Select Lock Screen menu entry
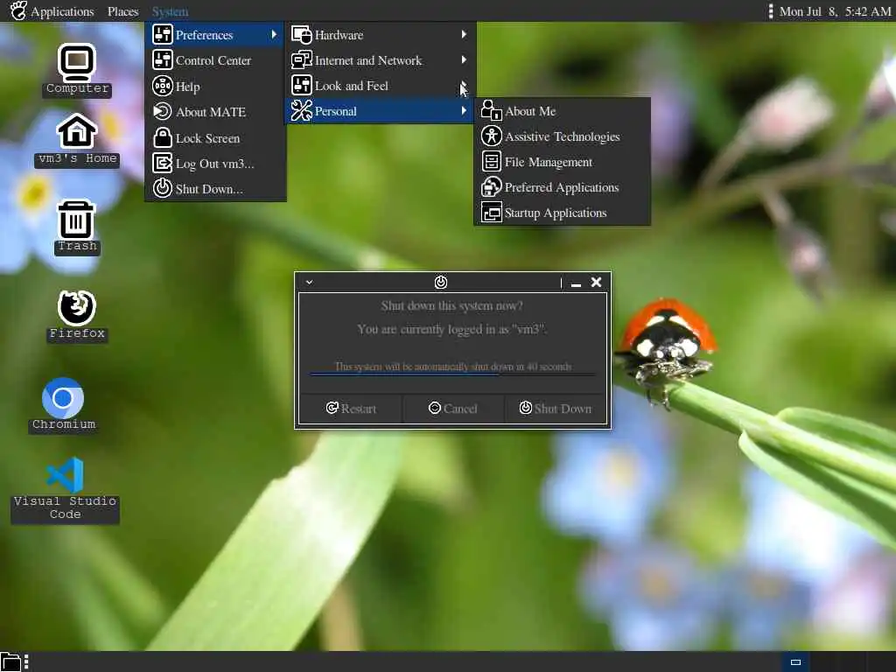The width and height of the screenshot is (896, 672). (215, 137)
